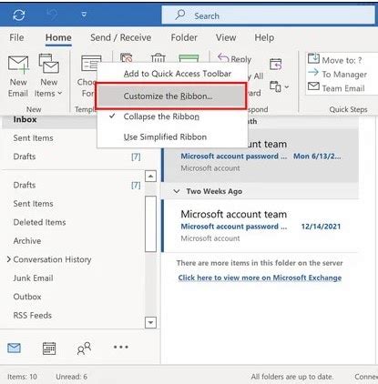Collapse the Two Weeks Ago group
The height and width of the screenshot is (384, 378).
click(177, 191)
